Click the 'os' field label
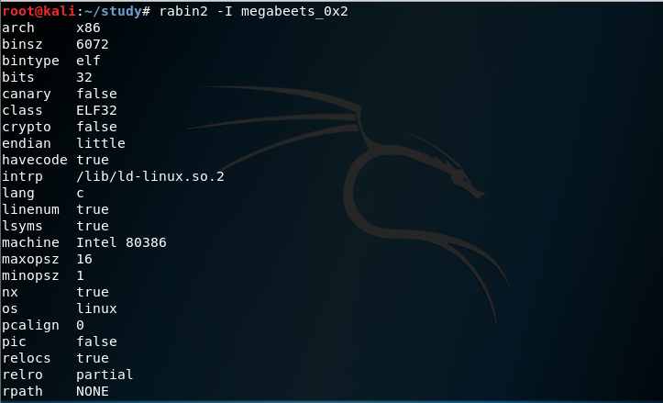The image size is (663, 403). (10, 309)
